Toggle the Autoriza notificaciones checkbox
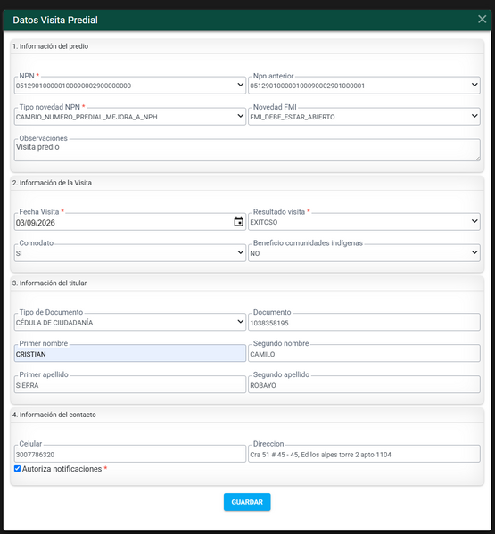Image resolution: width=495 pixels, height=534 pixels. point(17,469)
